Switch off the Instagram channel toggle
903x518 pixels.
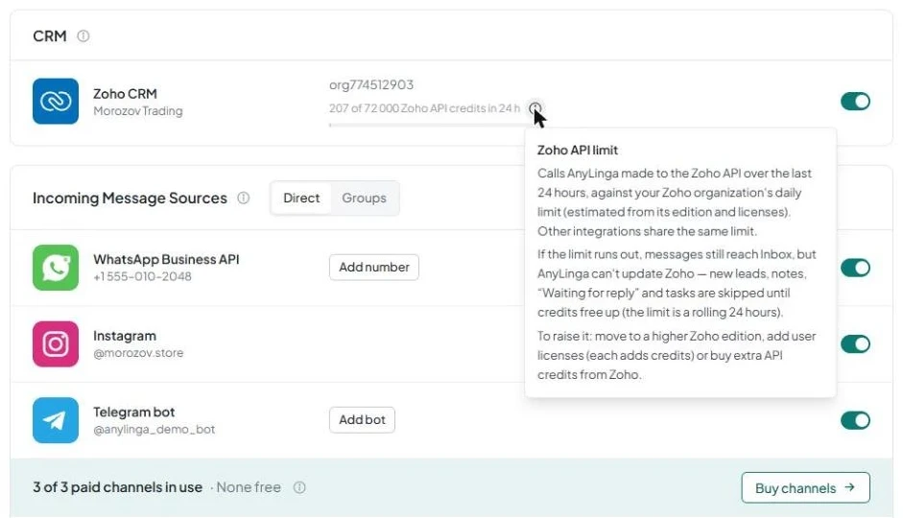click(855, 344)
